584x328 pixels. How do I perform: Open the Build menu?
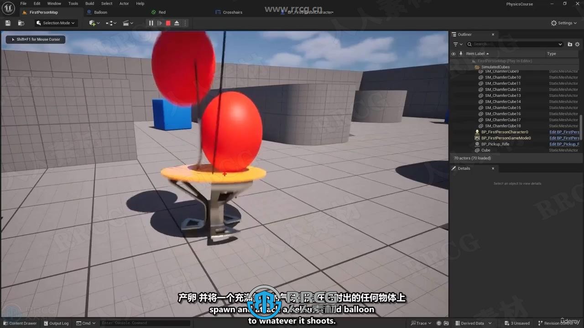90,3
